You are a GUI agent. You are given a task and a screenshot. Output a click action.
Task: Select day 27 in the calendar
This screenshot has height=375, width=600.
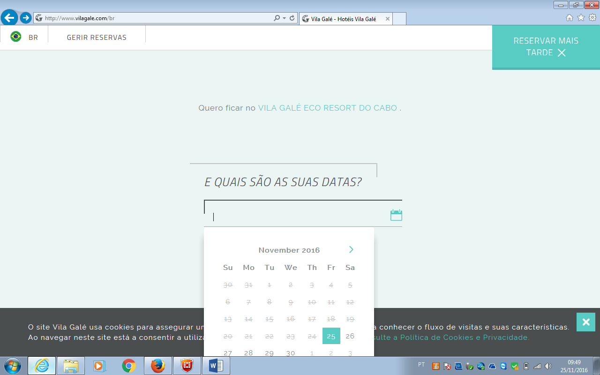coord(228,352)
